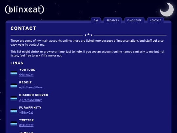This screenshot has width=177, height=133.
Task: Click the flag icon beside FurAffinity
Action: [14, 111]
